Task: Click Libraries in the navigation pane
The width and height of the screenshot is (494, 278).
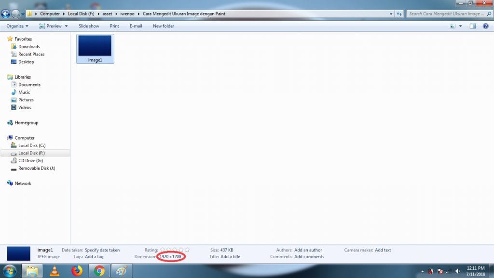Action: coord(23,77)
